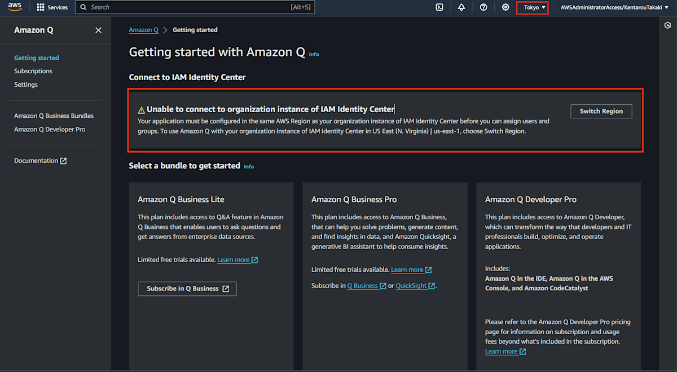Open the right-side help panel icon

668,25
